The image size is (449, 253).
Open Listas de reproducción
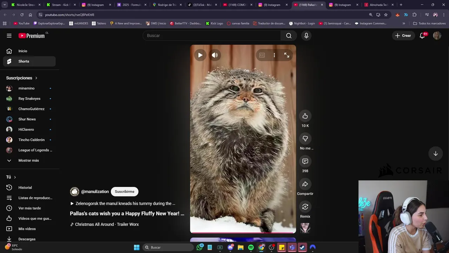(x=29, y=198)
